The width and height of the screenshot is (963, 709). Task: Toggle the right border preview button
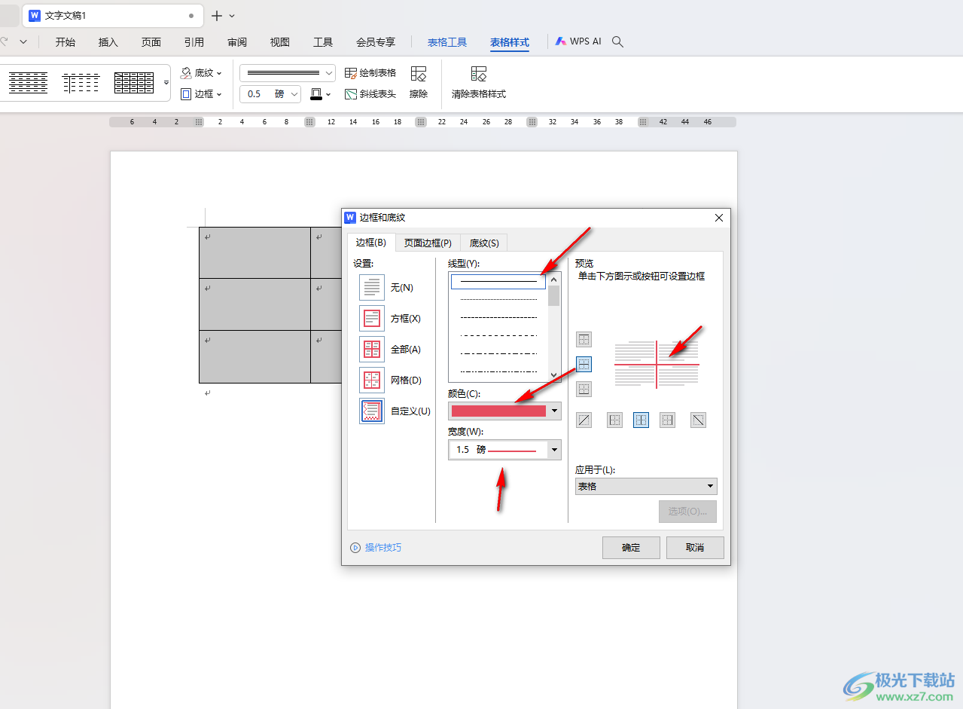[x=667, y=420]
